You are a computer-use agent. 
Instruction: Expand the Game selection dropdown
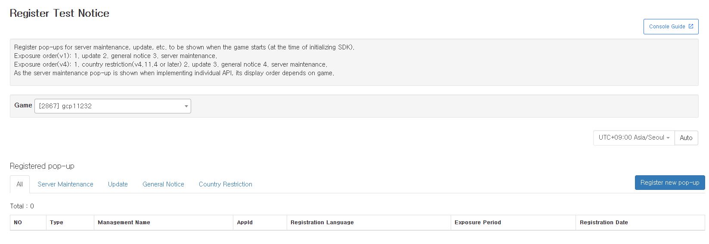tap(112, 106)
